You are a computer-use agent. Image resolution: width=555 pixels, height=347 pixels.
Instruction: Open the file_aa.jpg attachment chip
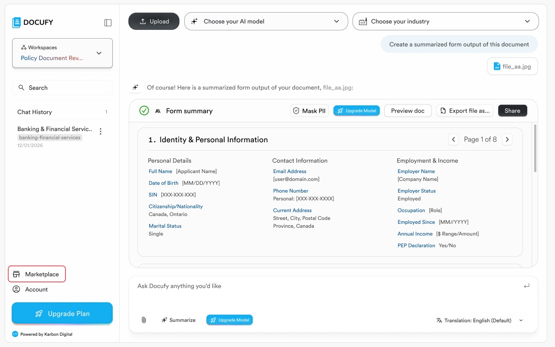(513, 66)
